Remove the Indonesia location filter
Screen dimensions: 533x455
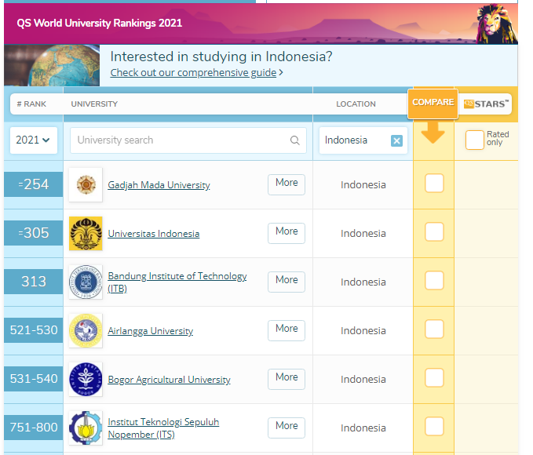[x=396, y=140]
